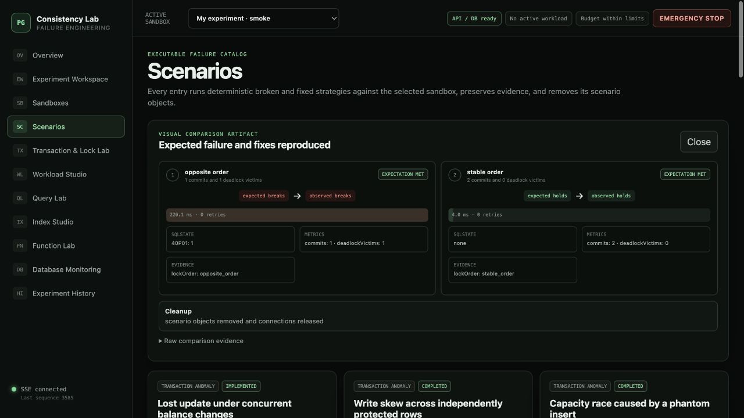This screenshot has height=418, width=744.
Task: Click the PG Consistency Lab logo badge
Action: coord(21,23)
